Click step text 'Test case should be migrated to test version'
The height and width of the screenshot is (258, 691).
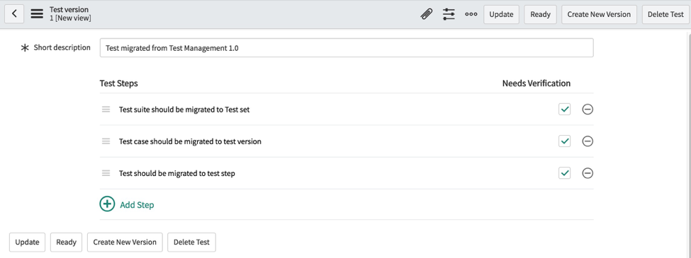(x=190, y=141)
